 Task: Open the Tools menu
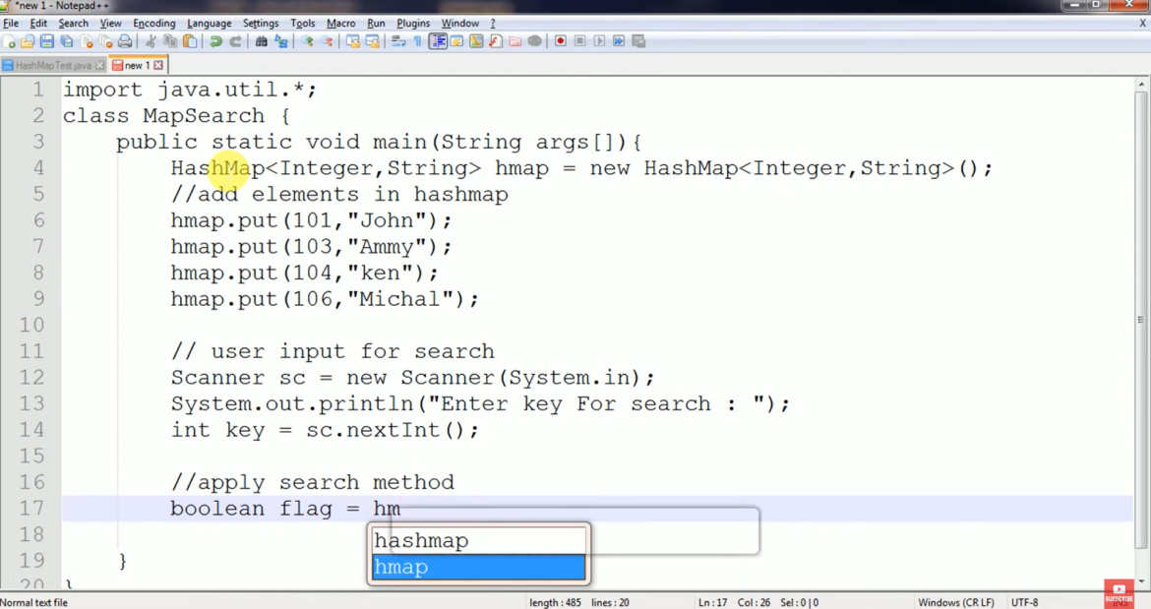[x=302, y=23]
